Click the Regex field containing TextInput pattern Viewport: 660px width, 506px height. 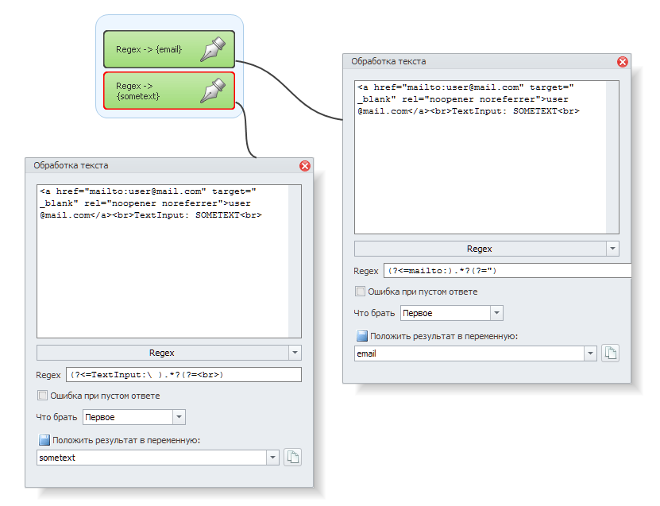point(183,375)
